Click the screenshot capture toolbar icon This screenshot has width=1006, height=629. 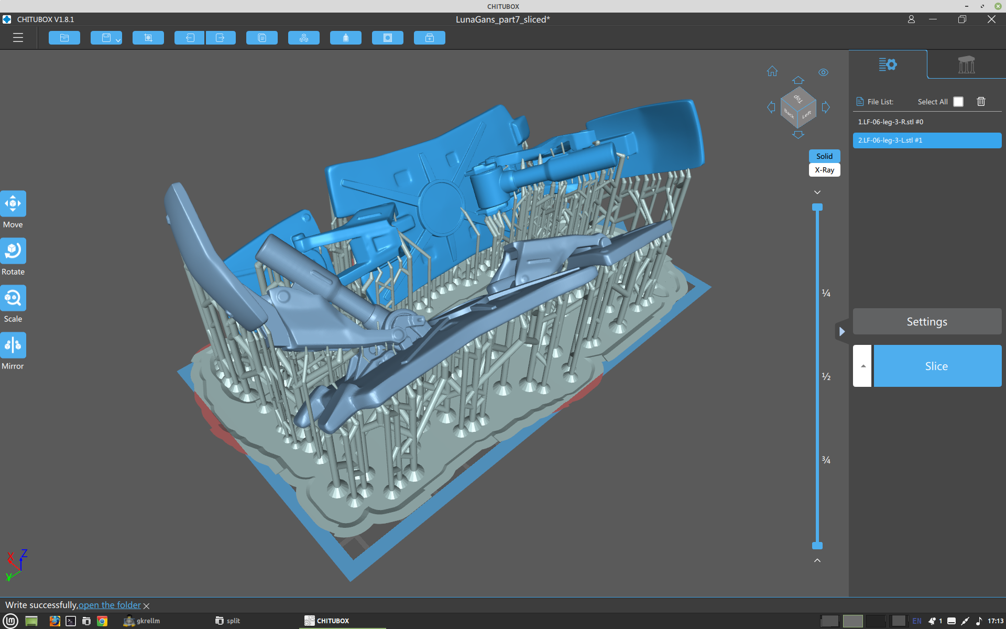(x=148, y=38)
